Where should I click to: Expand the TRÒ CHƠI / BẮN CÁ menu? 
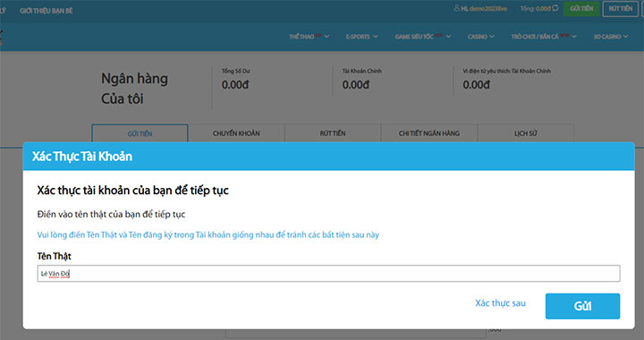pyautogui.click(x=544, y=37)
